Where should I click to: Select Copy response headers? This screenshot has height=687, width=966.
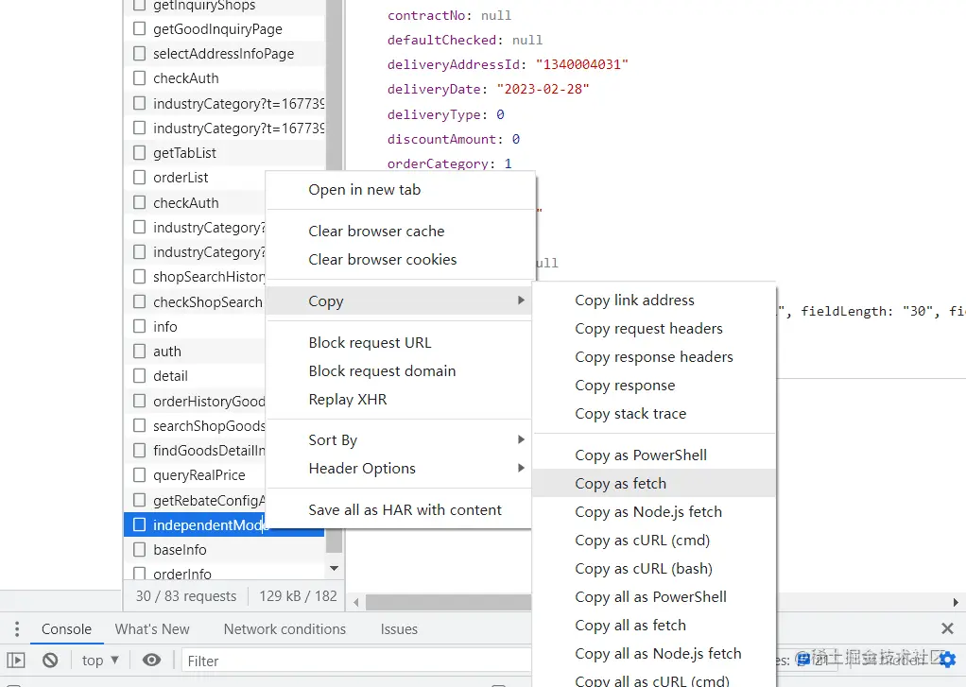click(654, 357)
